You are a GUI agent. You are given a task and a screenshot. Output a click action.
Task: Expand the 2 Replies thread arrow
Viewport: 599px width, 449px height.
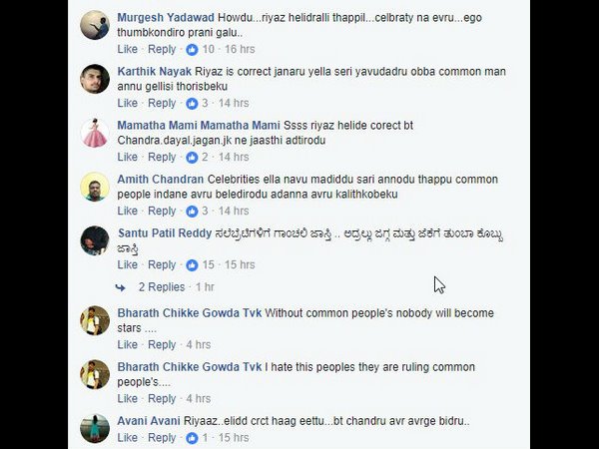(126, 287)
